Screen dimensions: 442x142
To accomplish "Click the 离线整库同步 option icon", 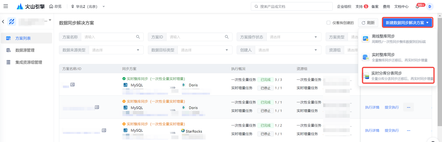I will click(365, 39).
